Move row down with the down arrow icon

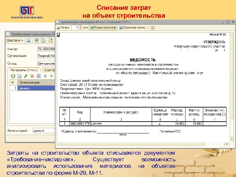(x=52, y=76)
